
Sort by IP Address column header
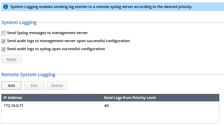tap(52, 98)
